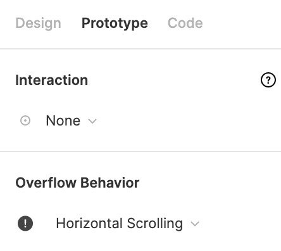Click the interaction trigger target icon
Viewport: 281px width, 251px height.
(25, 121)
